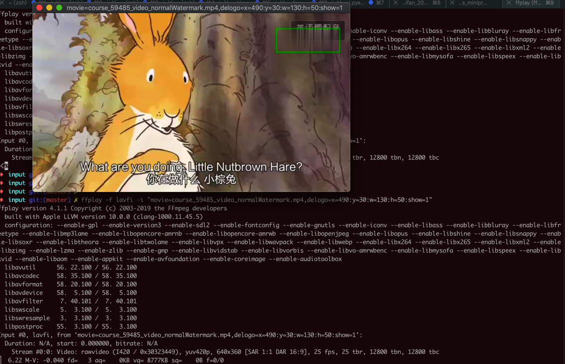Click the 'libpostproc 55. 3.100' row
Viewport: 565px width, 364px height.
point(71,327)
